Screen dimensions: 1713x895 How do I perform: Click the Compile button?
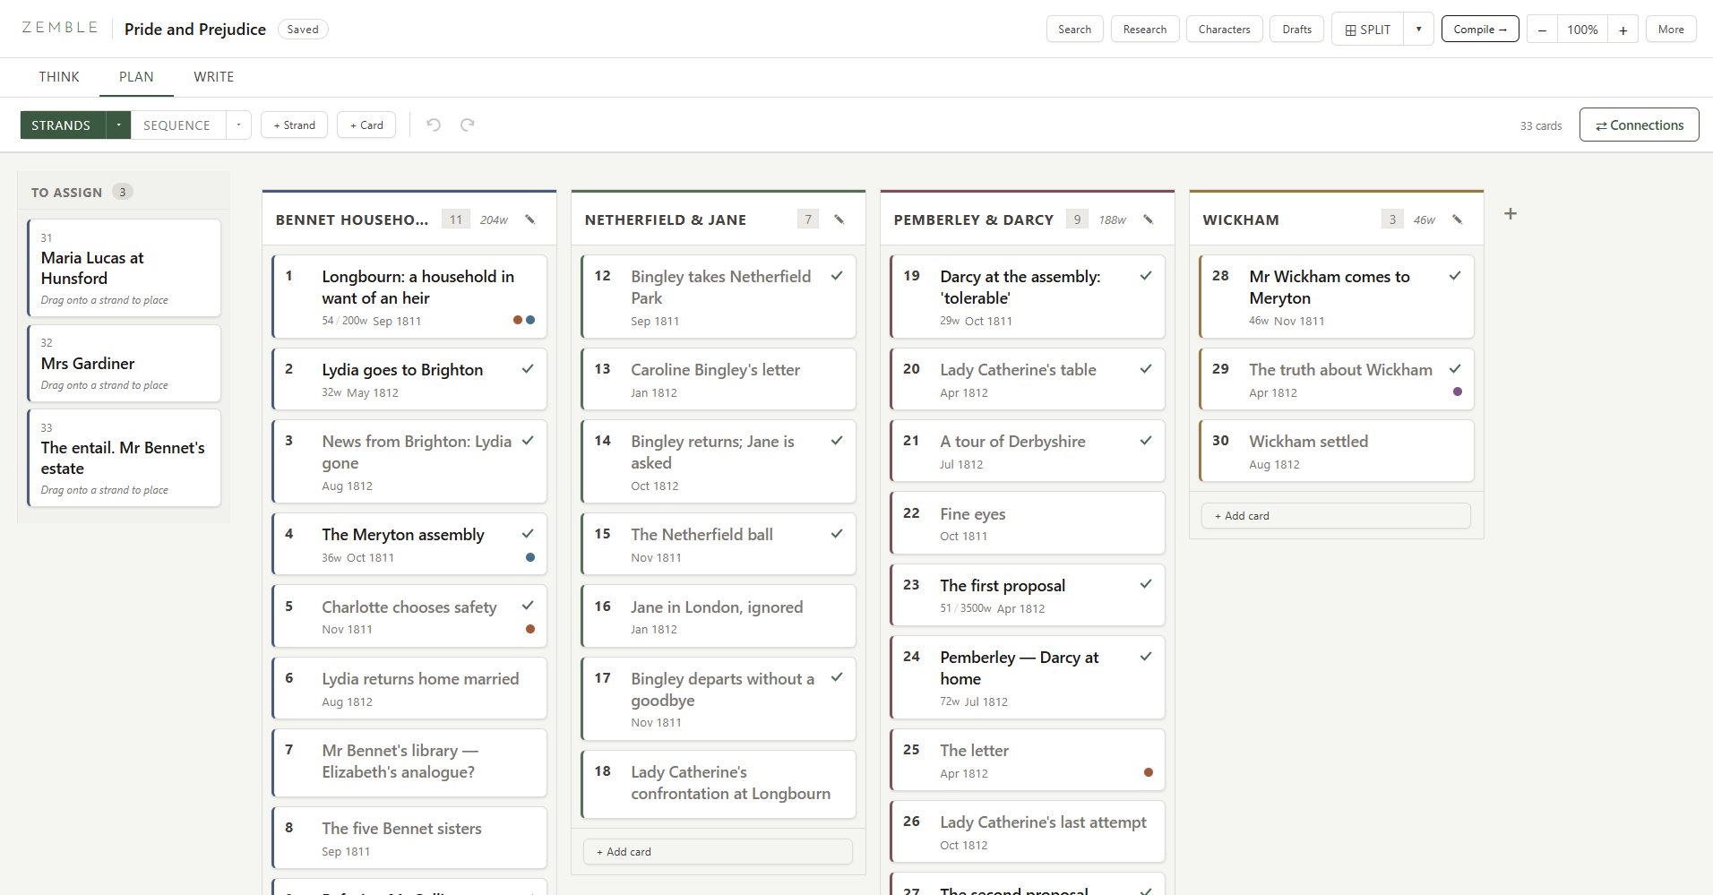(x=1480, y=30)
